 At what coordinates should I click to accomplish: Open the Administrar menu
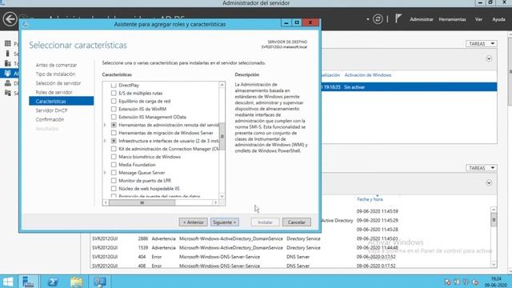coord(422,19)
